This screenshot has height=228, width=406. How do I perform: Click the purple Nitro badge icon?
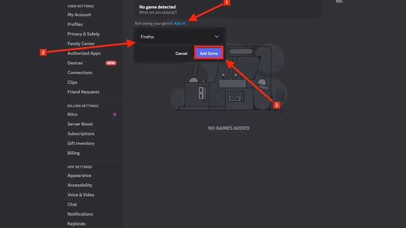[x=114, y=115]
